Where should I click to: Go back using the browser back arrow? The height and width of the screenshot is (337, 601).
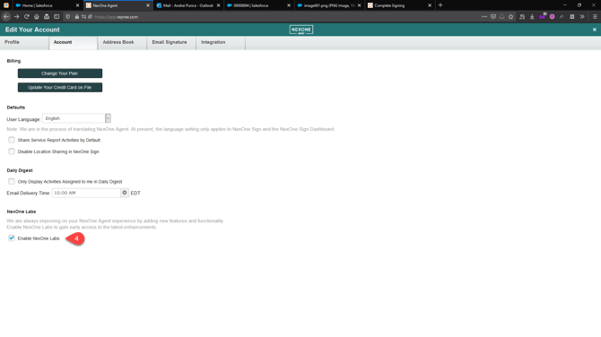[6, 17]
